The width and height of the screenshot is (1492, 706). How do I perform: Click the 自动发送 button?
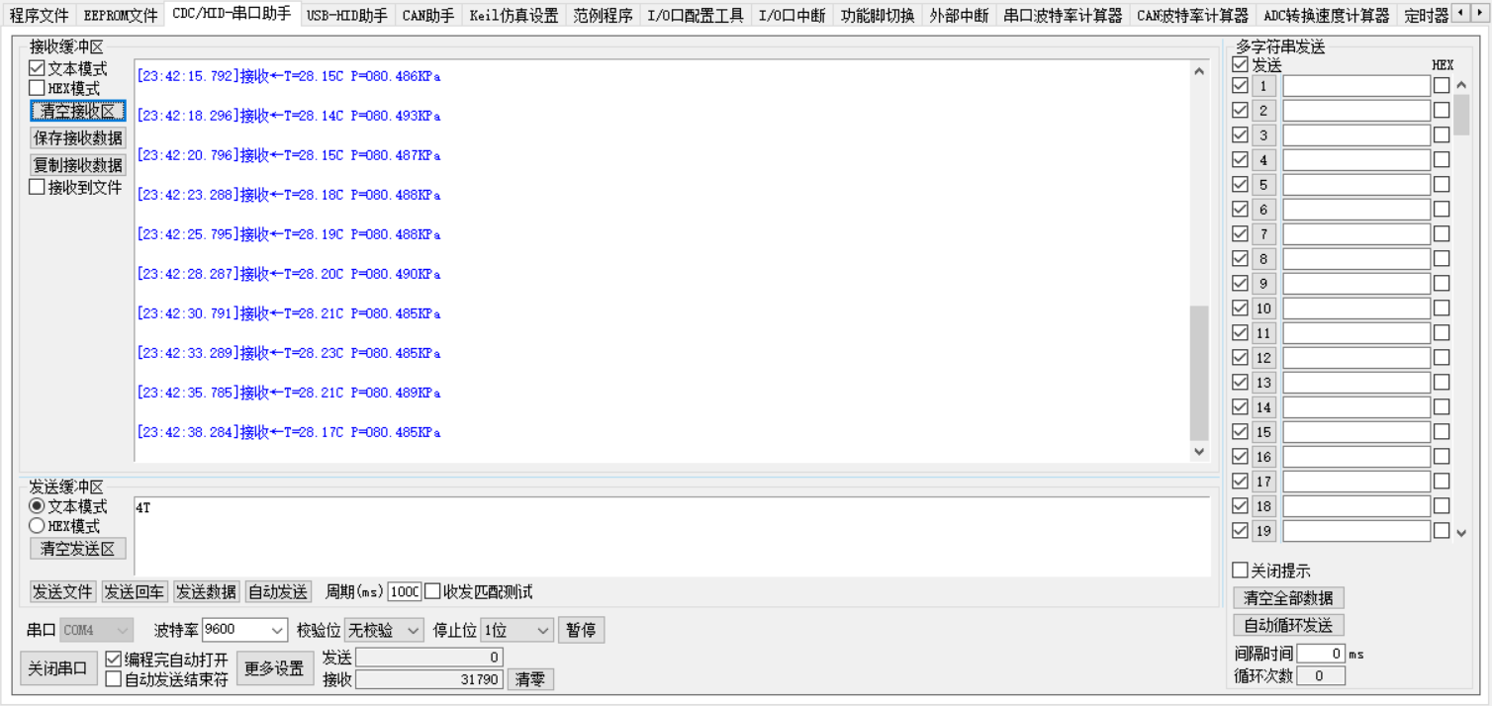click(278, 591)
